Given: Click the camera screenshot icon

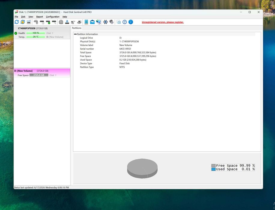Looking at the screenshot, I should point(119,22).
